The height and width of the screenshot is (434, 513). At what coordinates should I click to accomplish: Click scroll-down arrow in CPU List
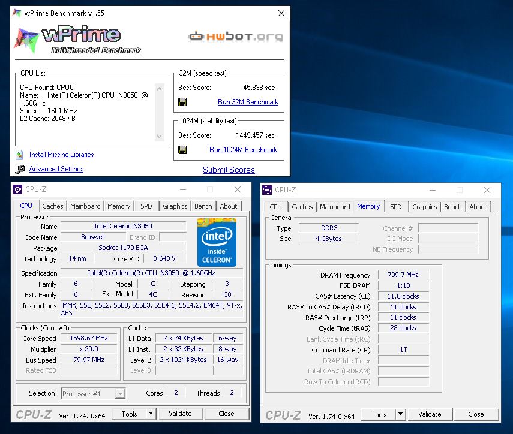tap(160, 137)
